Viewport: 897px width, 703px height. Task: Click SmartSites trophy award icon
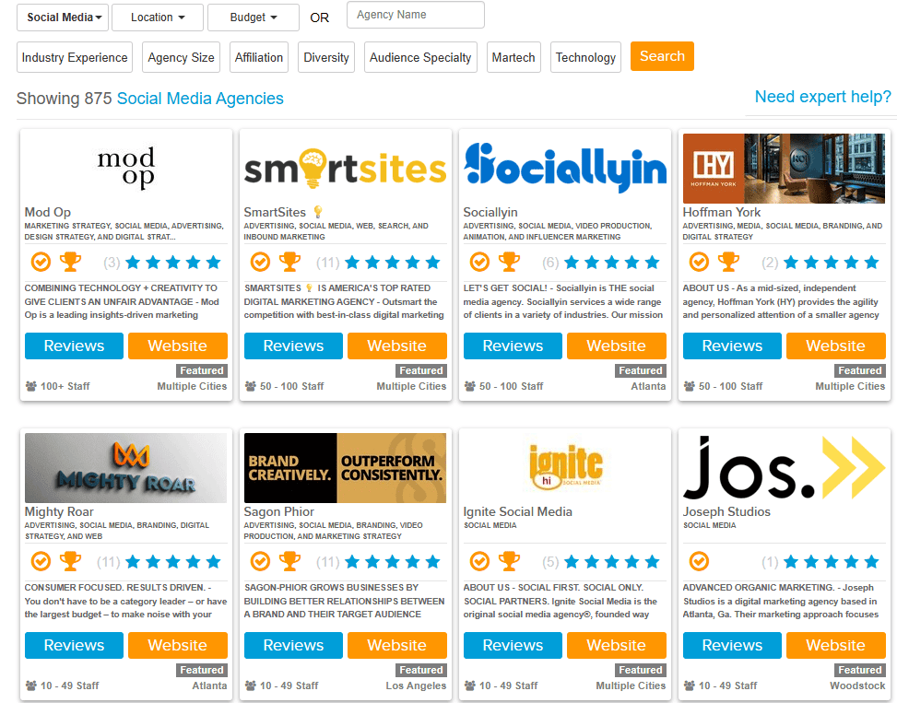(290, 262)
